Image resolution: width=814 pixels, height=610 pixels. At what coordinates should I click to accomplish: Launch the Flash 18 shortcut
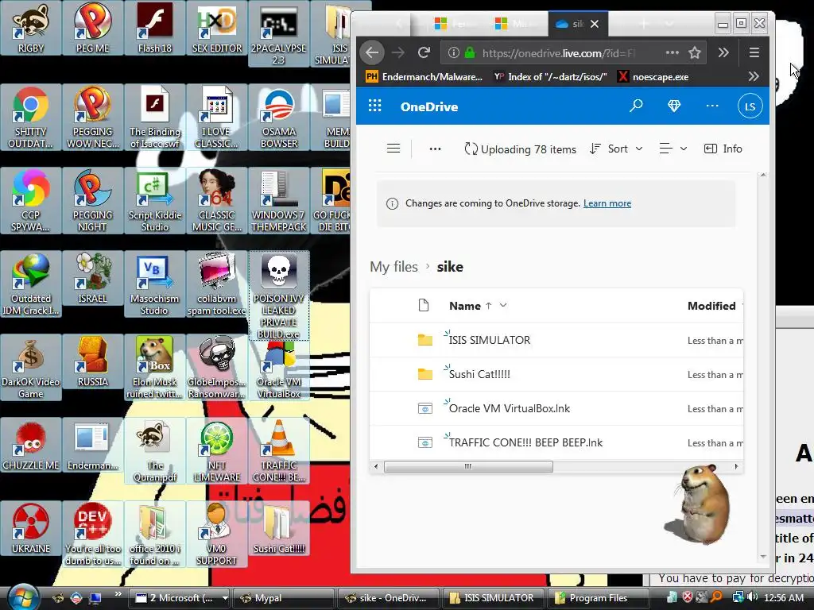pos(155,28)
